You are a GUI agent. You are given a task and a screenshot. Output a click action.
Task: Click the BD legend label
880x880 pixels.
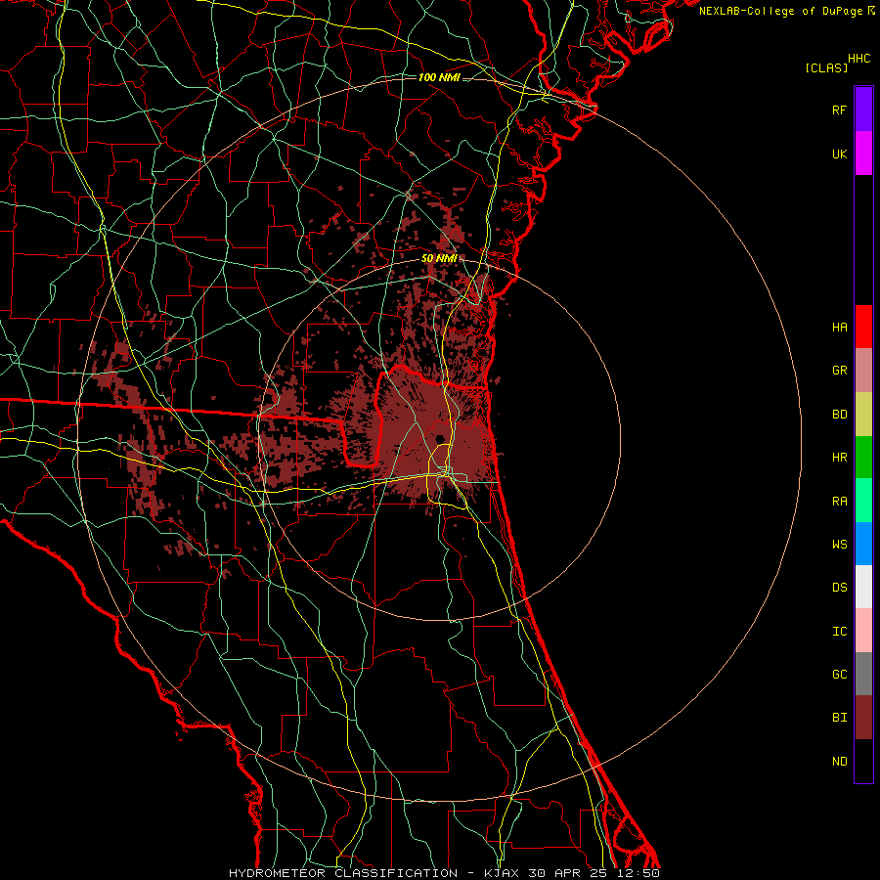839,415
